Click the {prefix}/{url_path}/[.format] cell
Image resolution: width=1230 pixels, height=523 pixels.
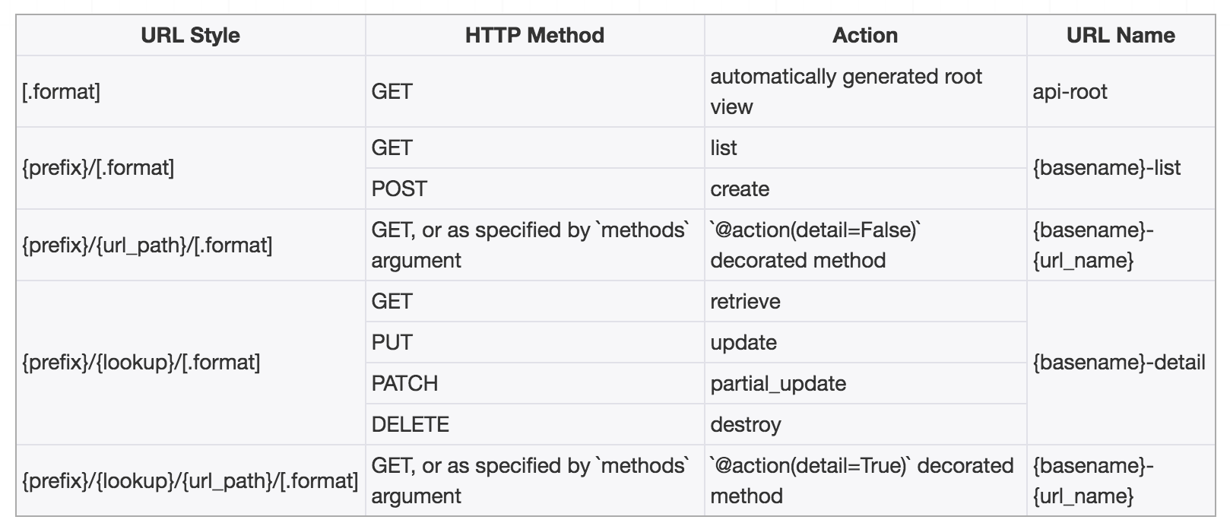pyautogui.click(x=147, y=246)
